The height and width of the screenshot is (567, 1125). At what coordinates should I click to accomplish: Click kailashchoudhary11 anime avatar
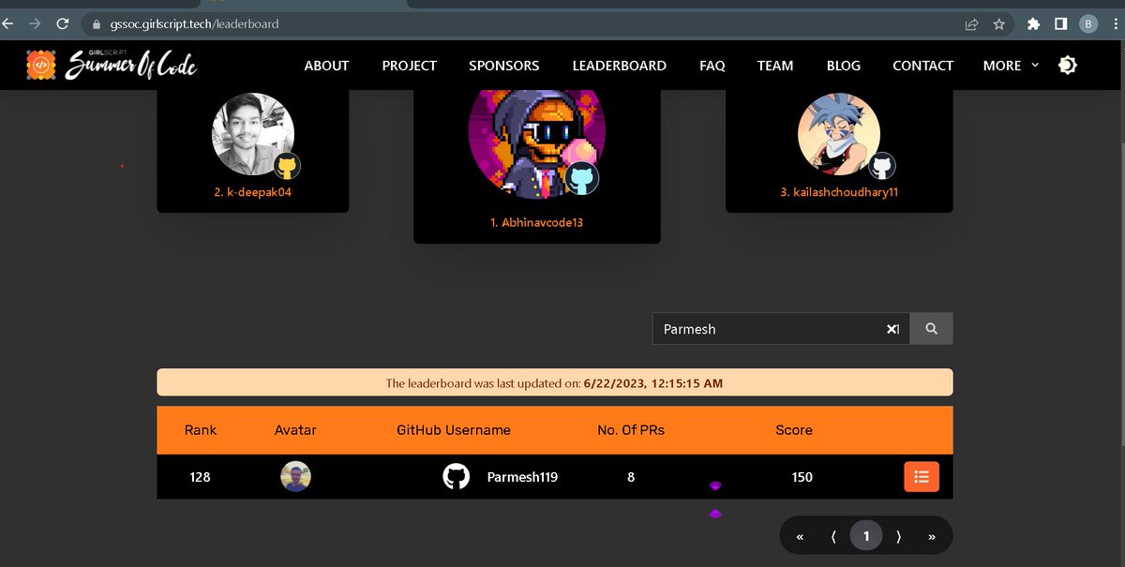pos(839,135)
